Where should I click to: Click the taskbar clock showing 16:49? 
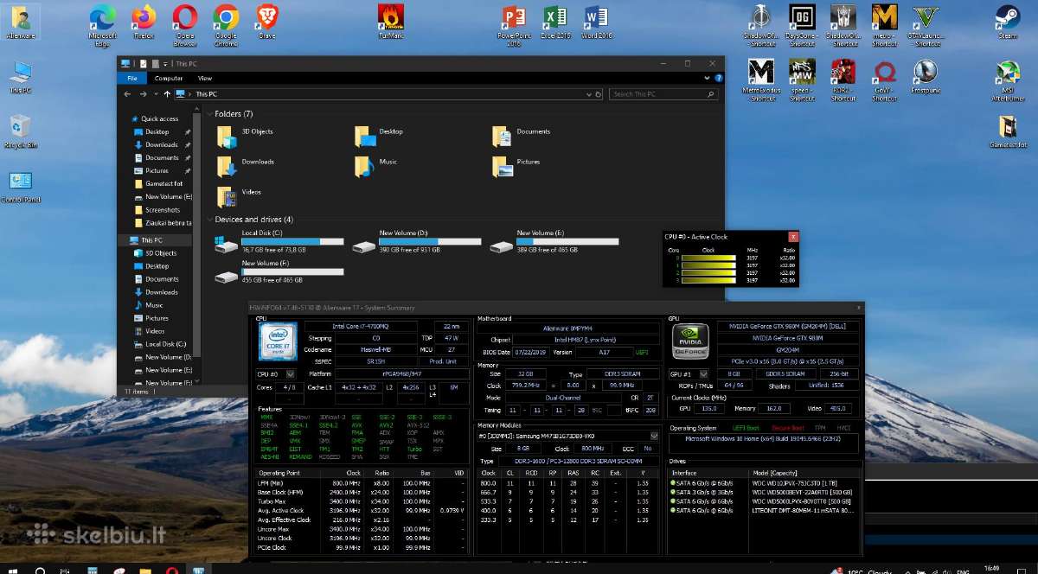pos(991,568)
